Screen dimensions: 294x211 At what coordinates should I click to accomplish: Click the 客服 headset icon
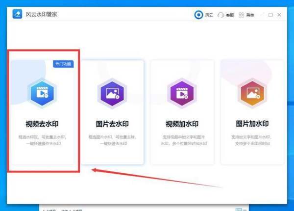pyautogui.click(x=220, y=15)
